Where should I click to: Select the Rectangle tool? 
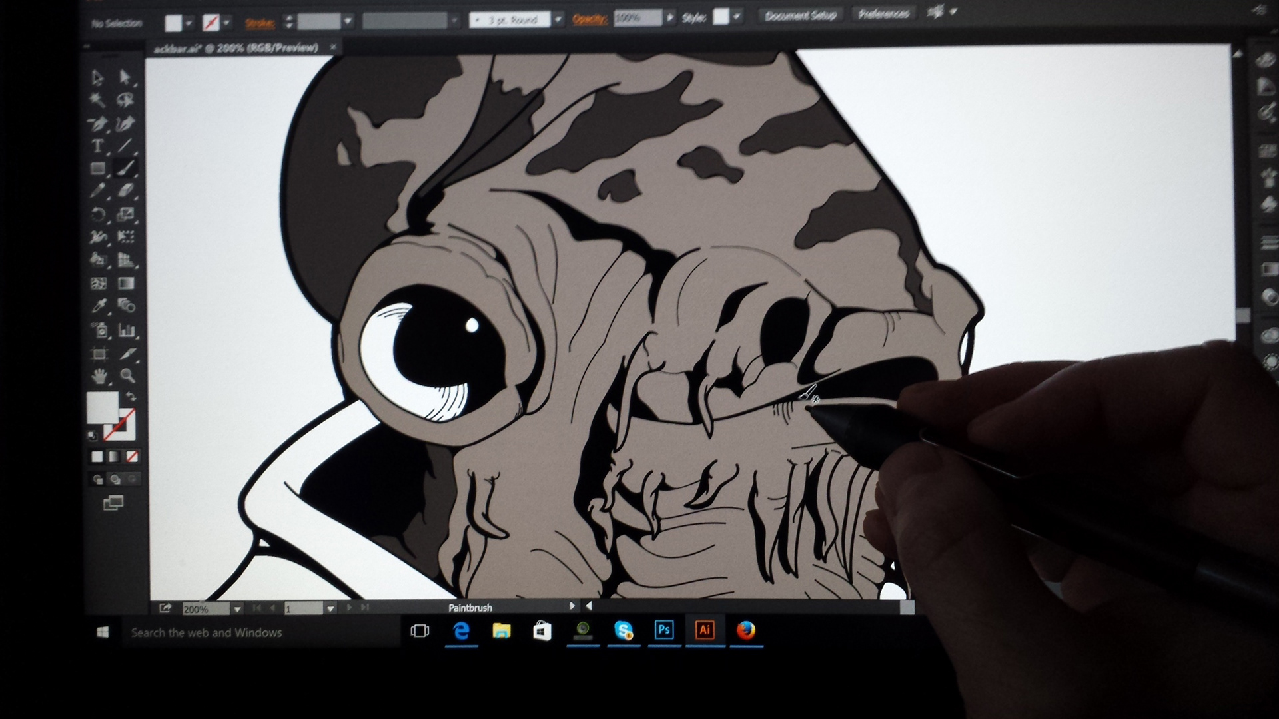(x=98, y=168)
